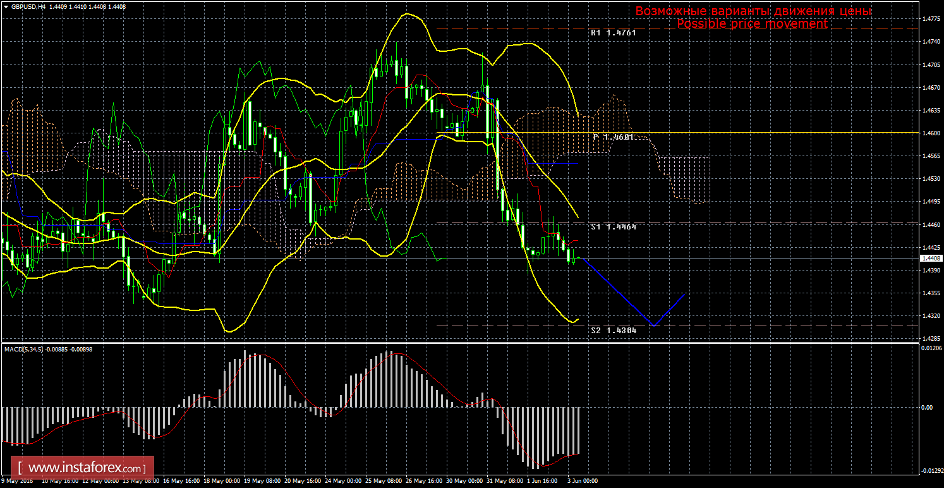
Task: Click the '3 Jun 00:00' time label
Action: tap(582, 480)
